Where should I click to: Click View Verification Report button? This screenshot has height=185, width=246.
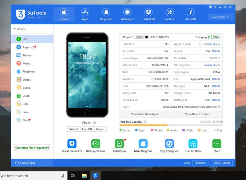145,114
